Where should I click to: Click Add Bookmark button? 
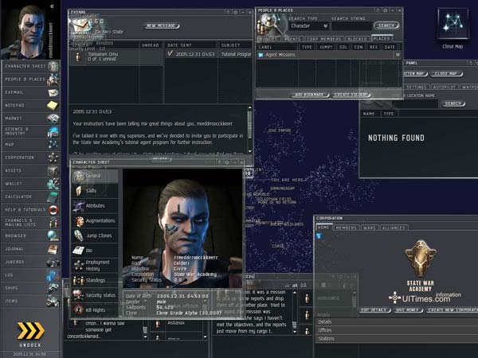coord(309,95)
